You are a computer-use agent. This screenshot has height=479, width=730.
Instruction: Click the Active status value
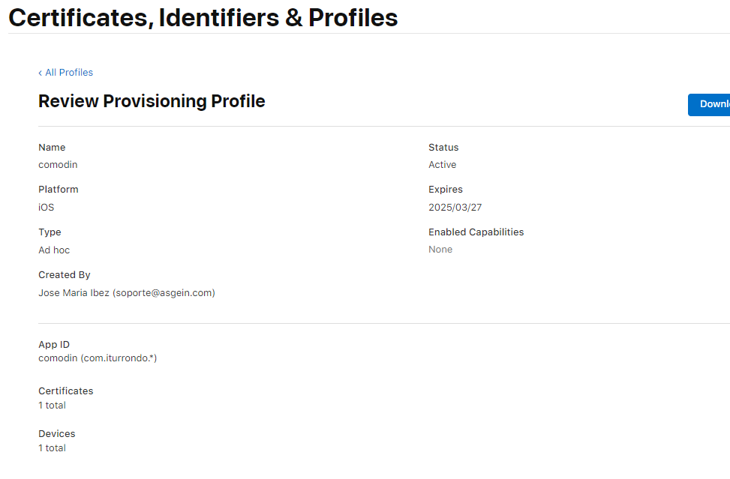(x=443, y=165)
